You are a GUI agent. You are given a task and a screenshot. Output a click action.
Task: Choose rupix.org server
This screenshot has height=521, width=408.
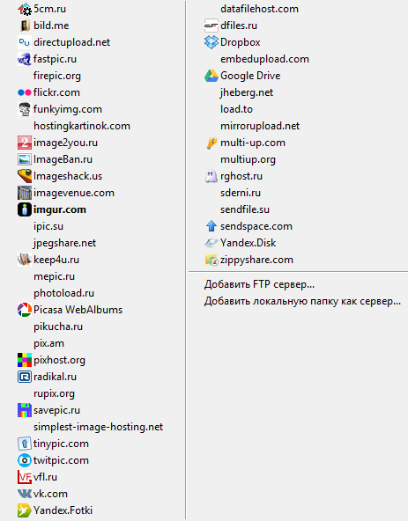tap(54, 393)
